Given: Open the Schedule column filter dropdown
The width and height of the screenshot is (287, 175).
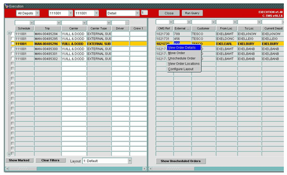Looking at the screenshot, I should coord(32,23).
